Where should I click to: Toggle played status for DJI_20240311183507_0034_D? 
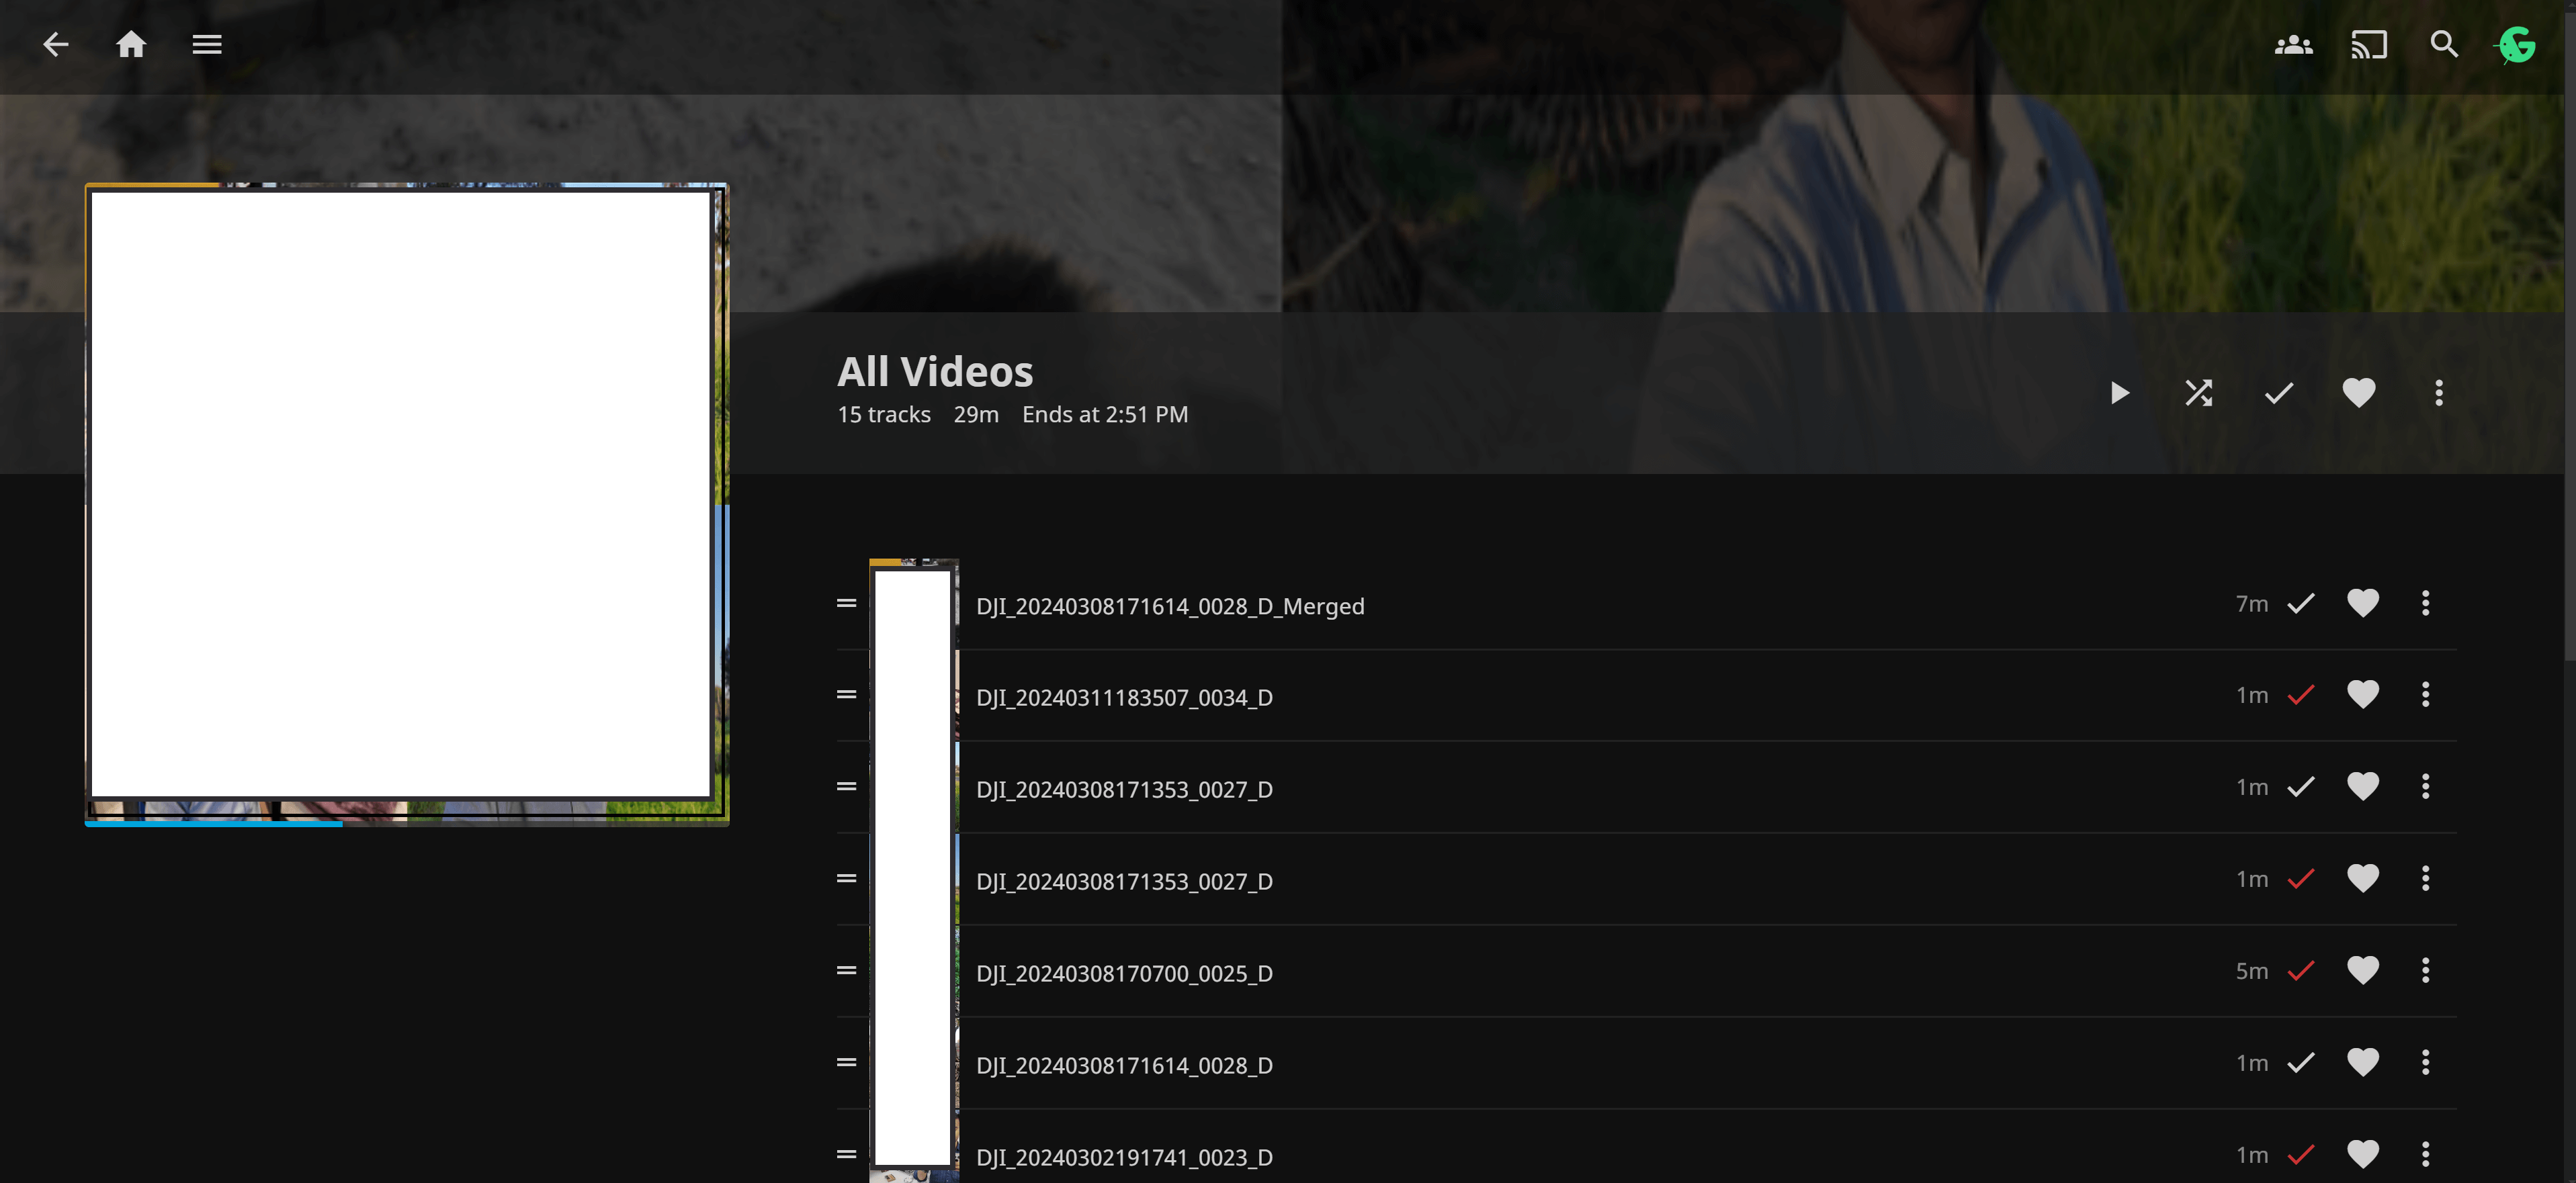point(2301,694)
